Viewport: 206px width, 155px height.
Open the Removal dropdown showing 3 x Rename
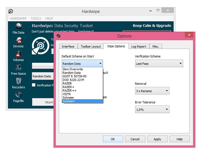[x=152, y=91]
